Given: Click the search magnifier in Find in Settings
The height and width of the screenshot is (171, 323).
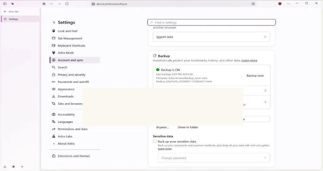Looking at the screenshot, I should point(152,22).
